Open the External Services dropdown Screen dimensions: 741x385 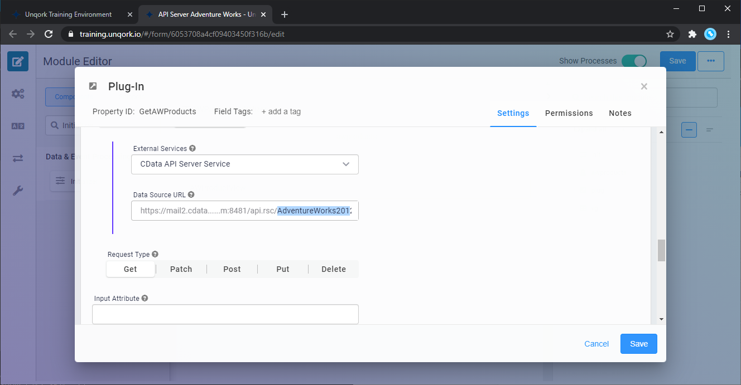coord(245,164)
